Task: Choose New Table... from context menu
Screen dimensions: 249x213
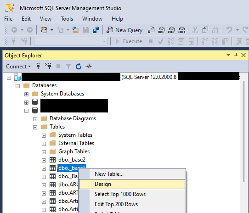Action: click(132, 174)
